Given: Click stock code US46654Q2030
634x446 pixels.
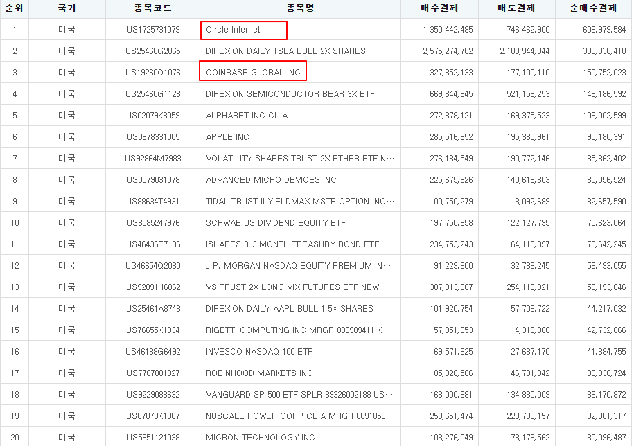Looking at the screenshot, I should 153,265.
